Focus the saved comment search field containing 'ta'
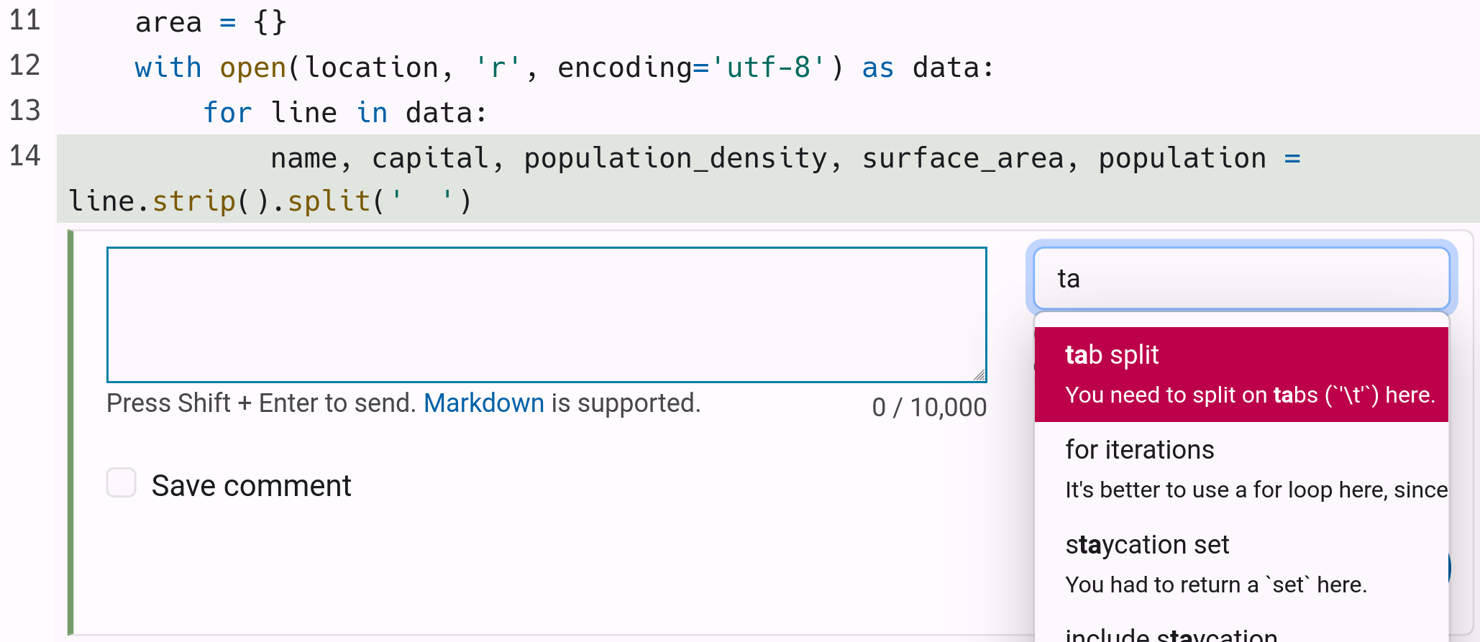This screenshot has height=642, width=1480. click(1241, 278)
